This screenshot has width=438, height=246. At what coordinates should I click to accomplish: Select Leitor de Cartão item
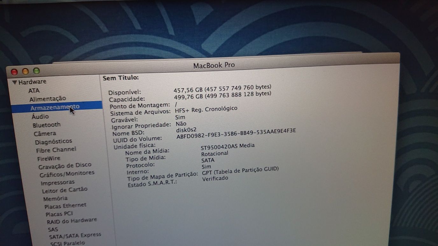click(x=65, y=190)
